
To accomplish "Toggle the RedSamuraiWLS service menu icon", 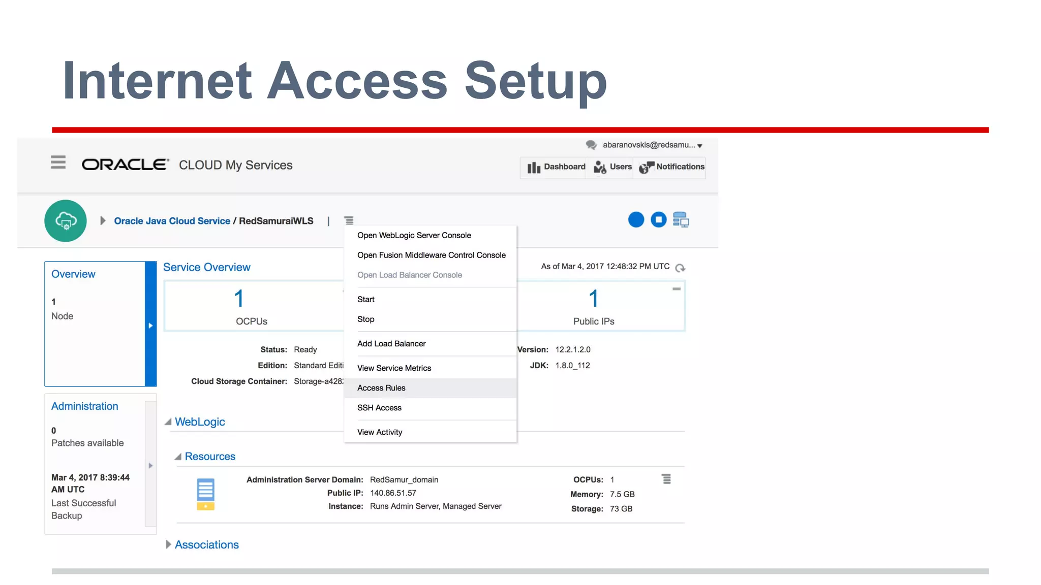I will (x=349, y=220).
